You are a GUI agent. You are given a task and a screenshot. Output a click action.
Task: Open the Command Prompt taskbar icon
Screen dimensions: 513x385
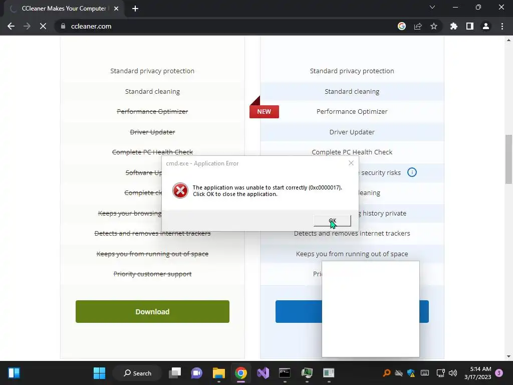[x=285, y=373]
